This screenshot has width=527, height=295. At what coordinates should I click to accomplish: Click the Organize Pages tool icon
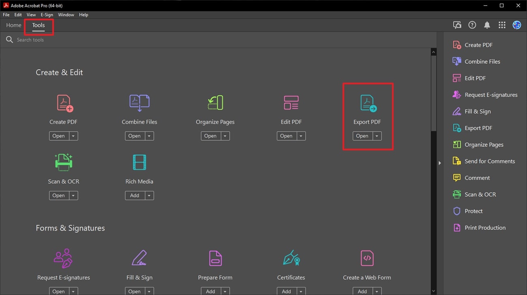pyautogui.click(x=215, y=103)
